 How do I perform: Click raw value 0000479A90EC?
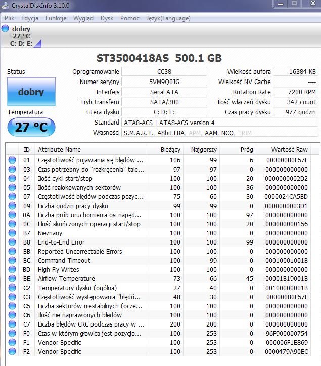click(287, 351)
